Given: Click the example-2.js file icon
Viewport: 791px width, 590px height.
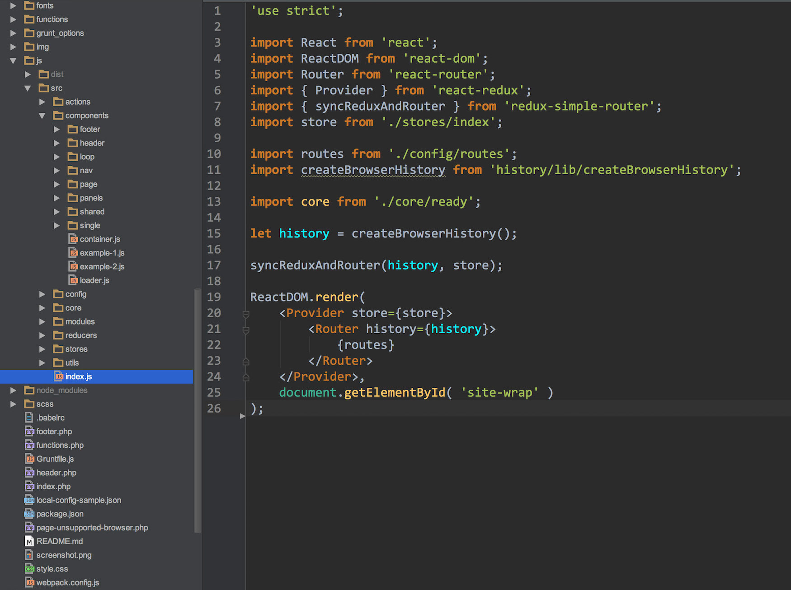Looking at the screenshot, I should [x=73, y=266].
